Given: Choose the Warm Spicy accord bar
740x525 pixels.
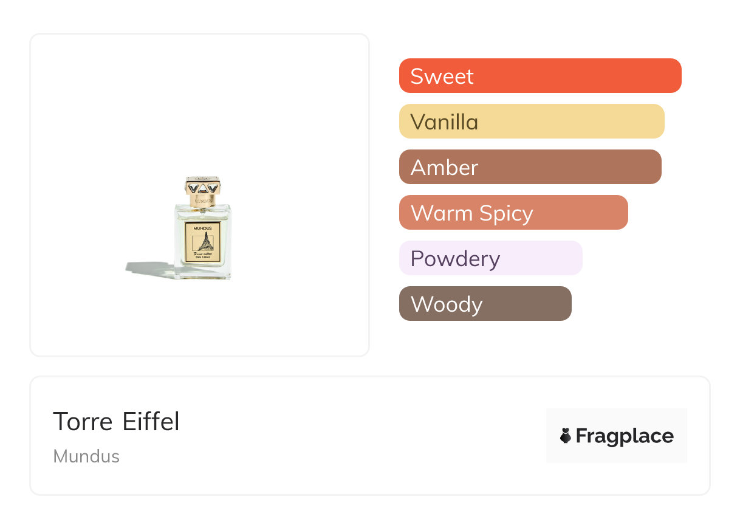Looking at the screenshot, I should pyautogui.click(x=513, y=213).
